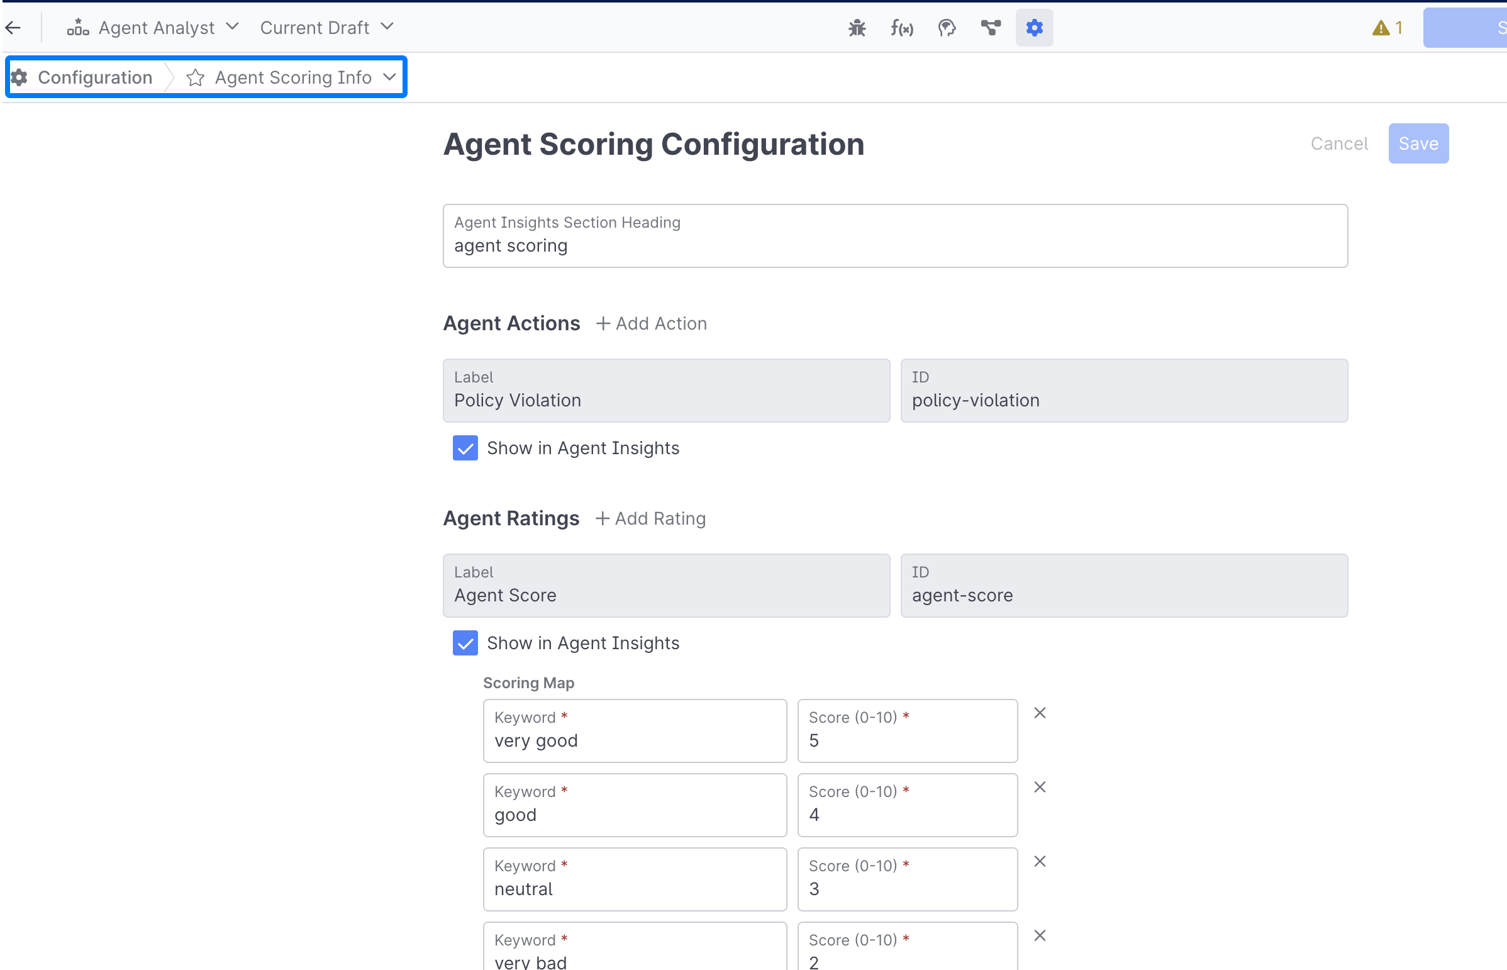
Task: Toggle Show in Agent Insights for Agent Score
Action: [465, 643]
